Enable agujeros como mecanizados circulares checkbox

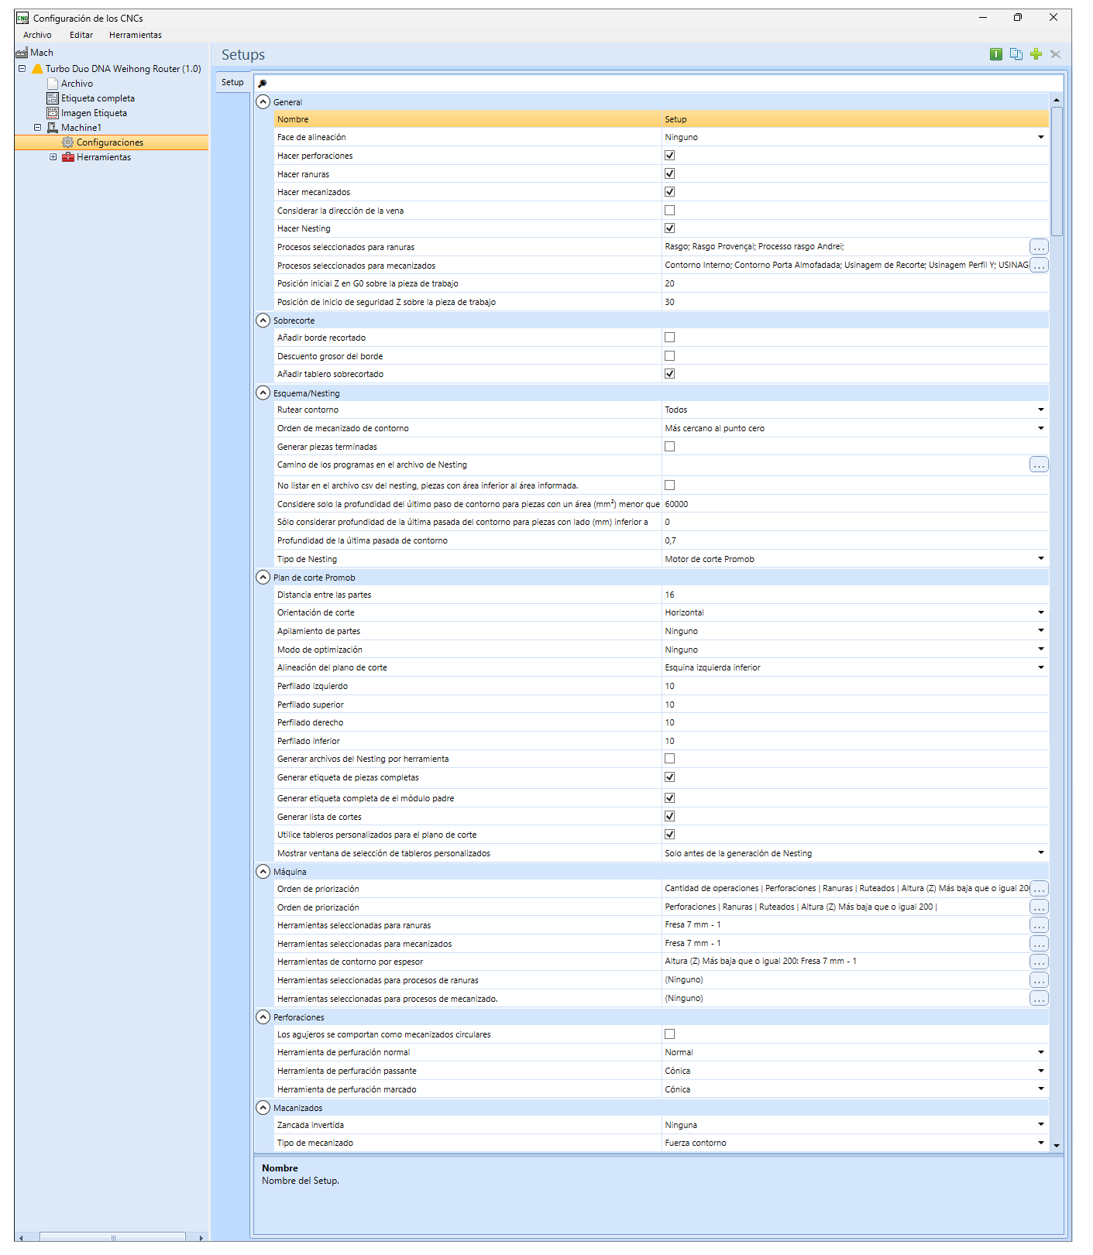pyautogui.click(x=669, y=1034)
